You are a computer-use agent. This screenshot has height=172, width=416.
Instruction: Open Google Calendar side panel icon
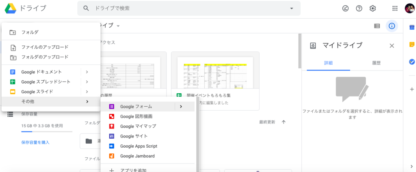(412, 27)
